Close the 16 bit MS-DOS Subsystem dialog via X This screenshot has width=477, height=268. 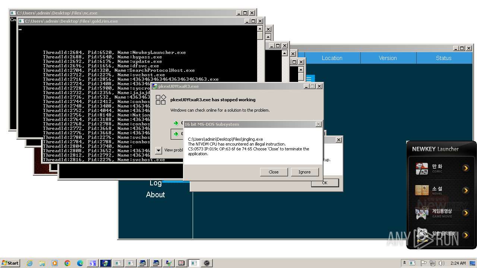tap(318, 124)
